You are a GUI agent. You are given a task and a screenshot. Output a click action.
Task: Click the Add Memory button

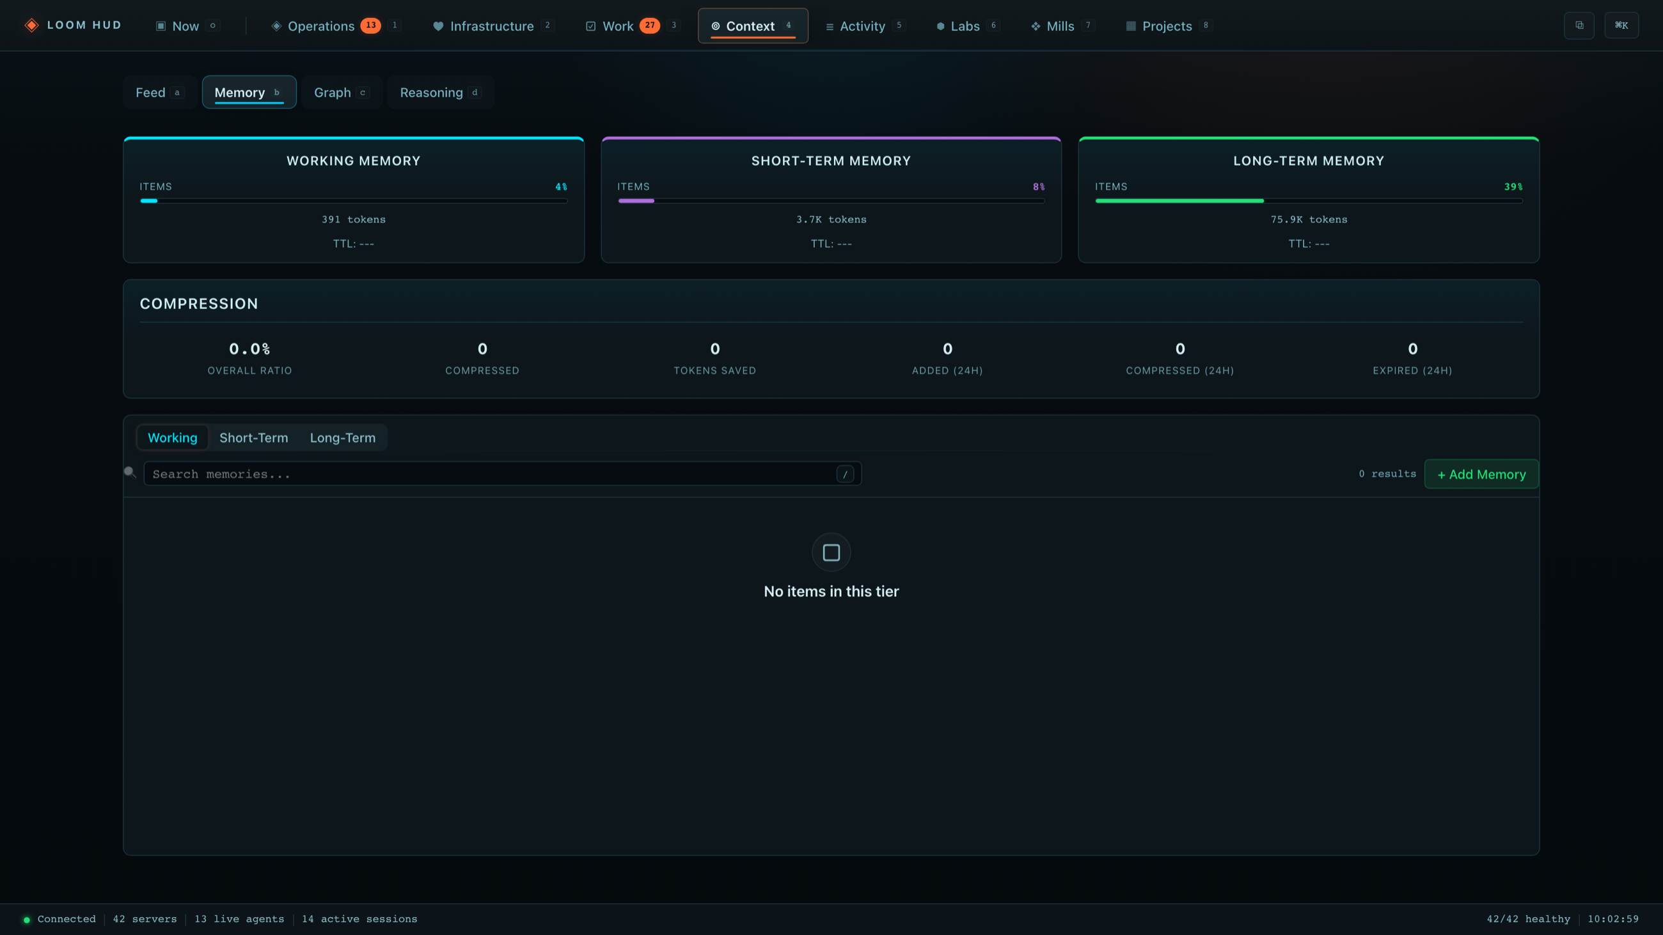coord(1481,475)
